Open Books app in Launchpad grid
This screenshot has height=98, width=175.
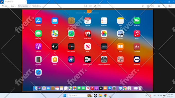pos(120,47)
